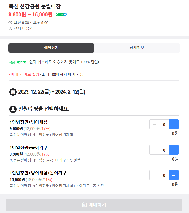Increase quantity for 1인입장권+놀이기구
This screenshot has height=213, width=189.
point(174,150)
